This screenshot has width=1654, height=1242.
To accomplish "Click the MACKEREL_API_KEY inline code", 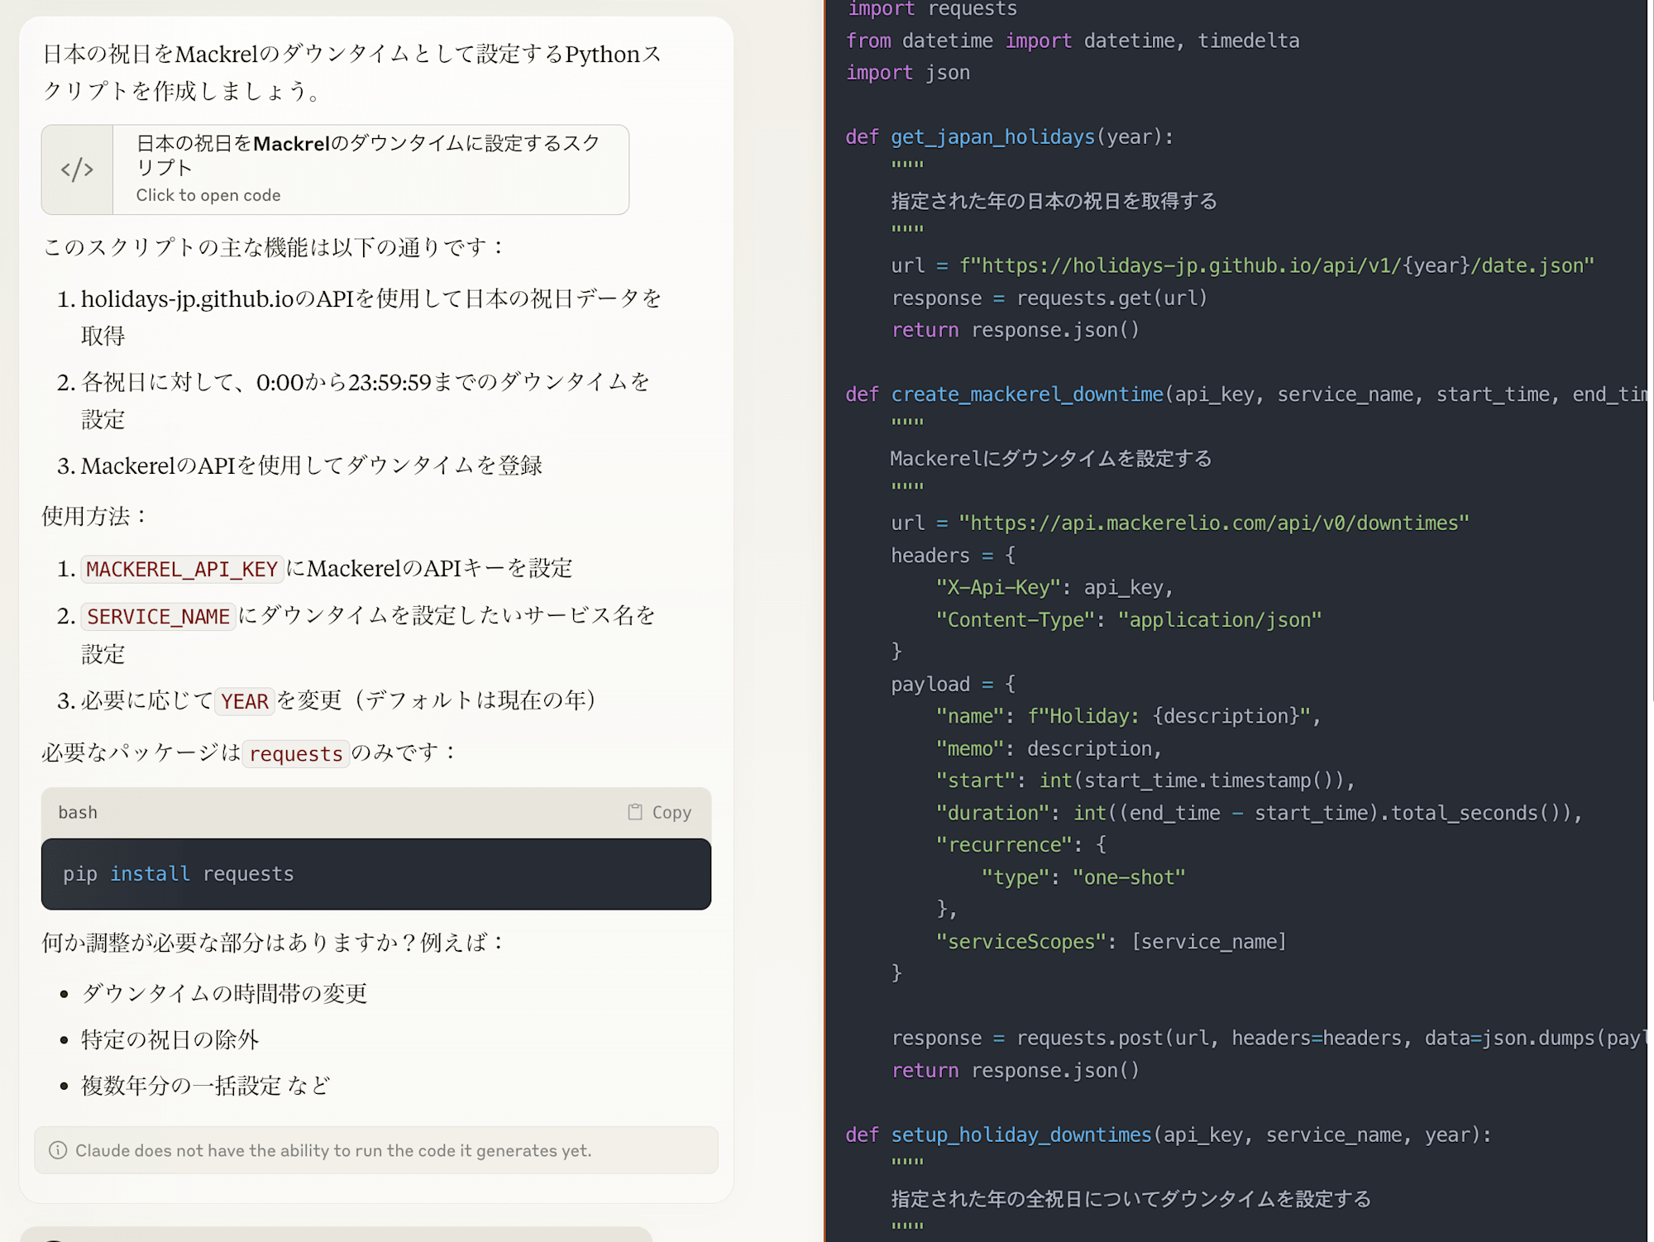I will pyautogui.click(x=182, y=569).
